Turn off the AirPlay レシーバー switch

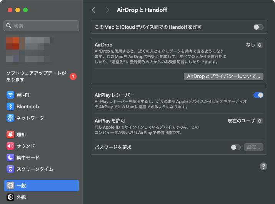tap(258, 95)
